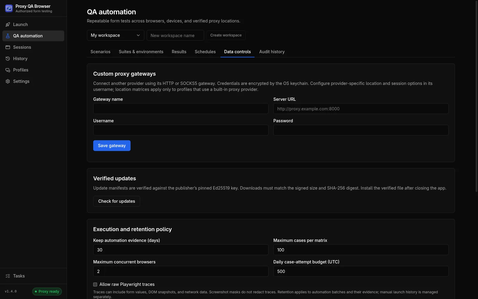Click the Save gateway button

coord(112,146)
